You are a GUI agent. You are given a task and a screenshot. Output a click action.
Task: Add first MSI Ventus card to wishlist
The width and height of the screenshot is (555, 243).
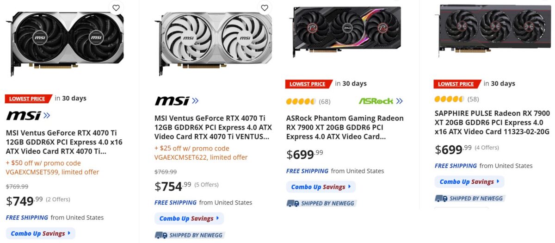pyautogui.click(x=116, y=7)
